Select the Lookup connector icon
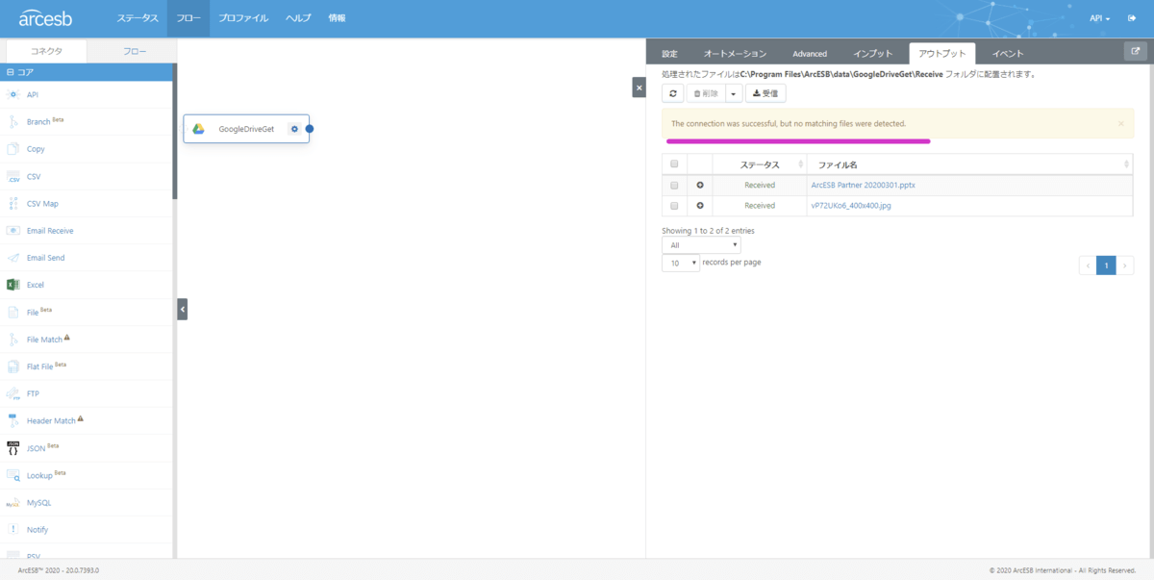Image resolution: width=1154 pixels, height=580 pixels. (13, 475)
